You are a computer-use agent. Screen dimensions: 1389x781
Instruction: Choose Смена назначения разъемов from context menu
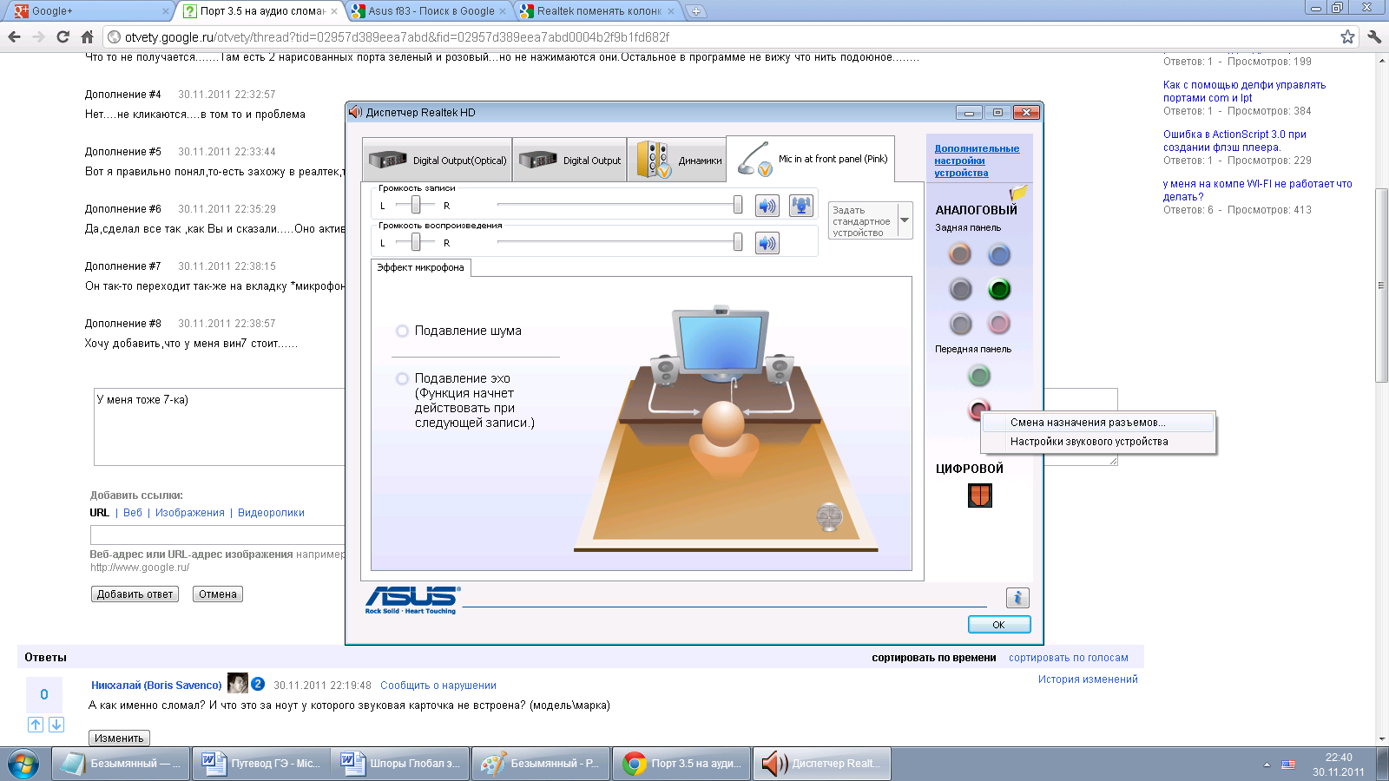pyautogui.click(x=1098, y=423)
